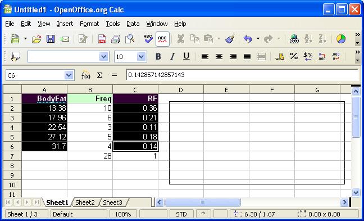
Task: Click the formula input line
Action: point(243,75)
